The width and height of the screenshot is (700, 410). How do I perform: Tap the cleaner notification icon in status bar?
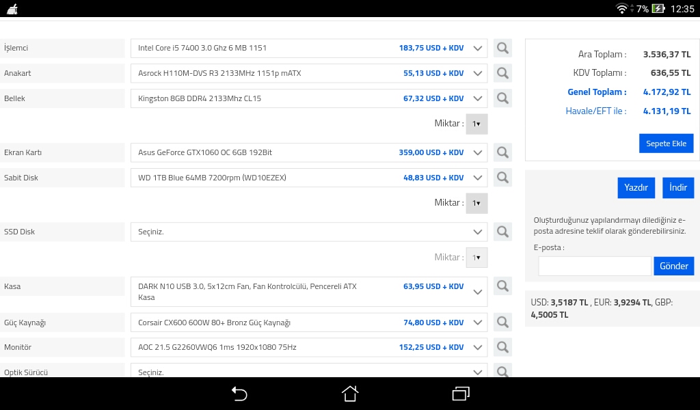coord(12,9)
